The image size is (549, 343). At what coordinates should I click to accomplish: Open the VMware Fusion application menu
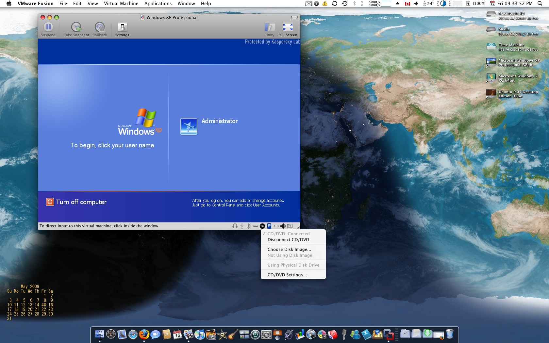click(x=36, y=4)
